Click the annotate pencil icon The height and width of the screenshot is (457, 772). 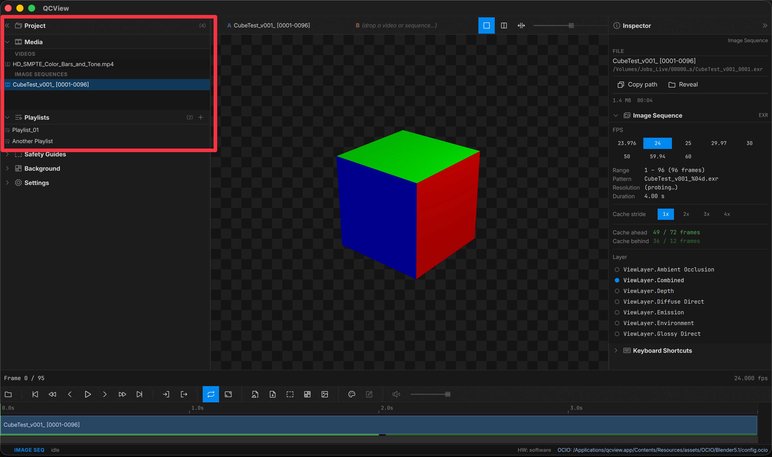click(x=369, y=394)
